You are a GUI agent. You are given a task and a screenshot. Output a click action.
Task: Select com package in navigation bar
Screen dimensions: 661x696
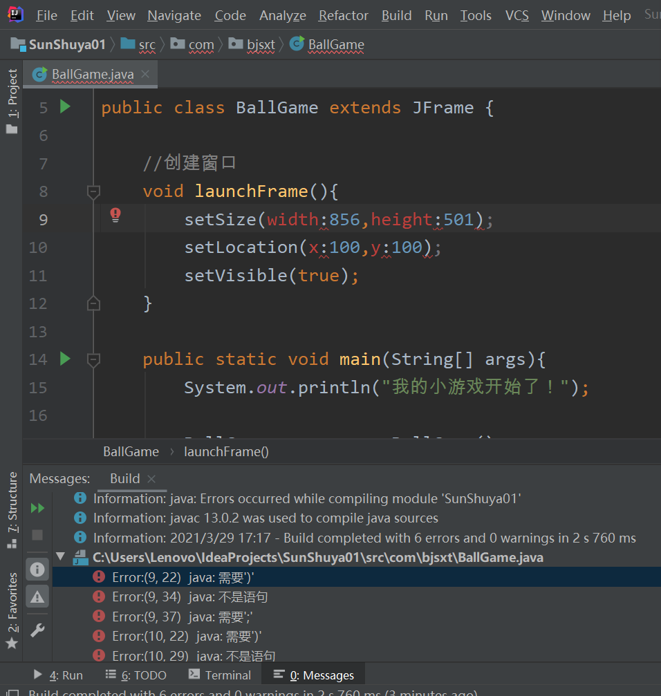(x=192, y=44)
